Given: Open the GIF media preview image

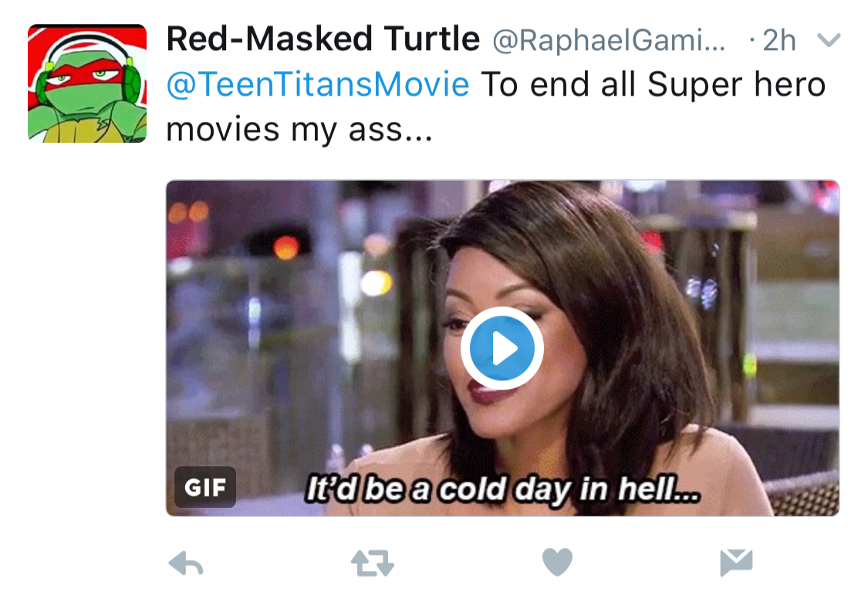Looking at the screenshot, I should (x=502, y=348).
